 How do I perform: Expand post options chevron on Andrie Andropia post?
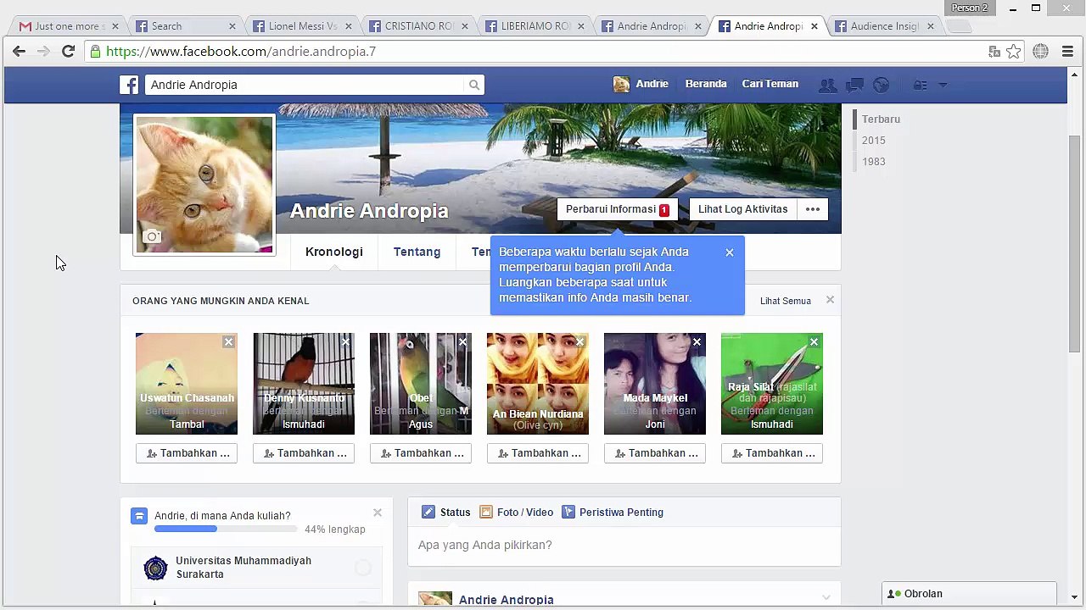826,598
